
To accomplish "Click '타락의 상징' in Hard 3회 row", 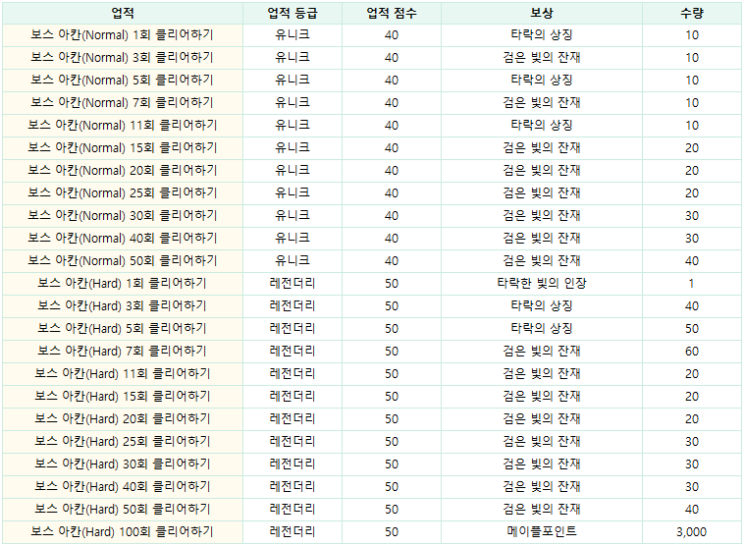I will (542, 305).
